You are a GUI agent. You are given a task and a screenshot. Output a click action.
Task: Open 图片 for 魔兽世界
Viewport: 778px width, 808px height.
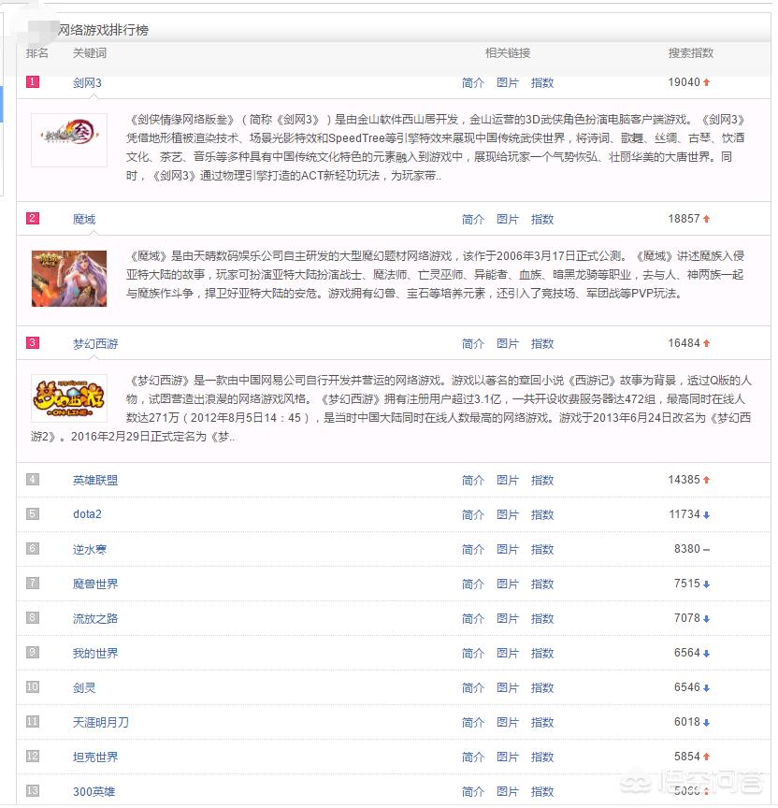point(508,584)
